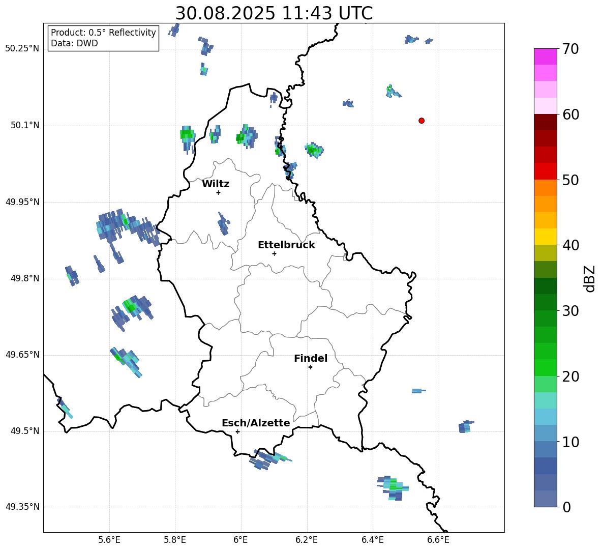
Task: Click the 6.2°E longitude tick label
Action: point(307,540)
